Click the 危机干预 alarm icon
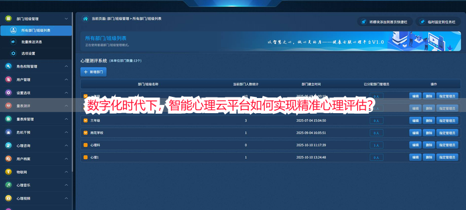The height and width of the screenshot is (210, 466). click(8, 132)
